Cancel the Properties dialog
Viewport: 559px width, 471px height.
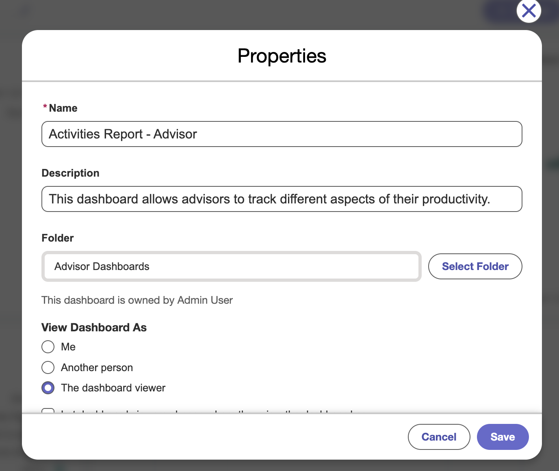click(x=439, y=437)
